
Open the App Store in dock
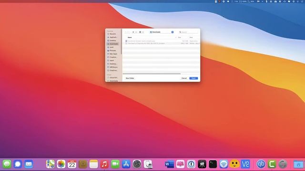click(x=126, y=164)
